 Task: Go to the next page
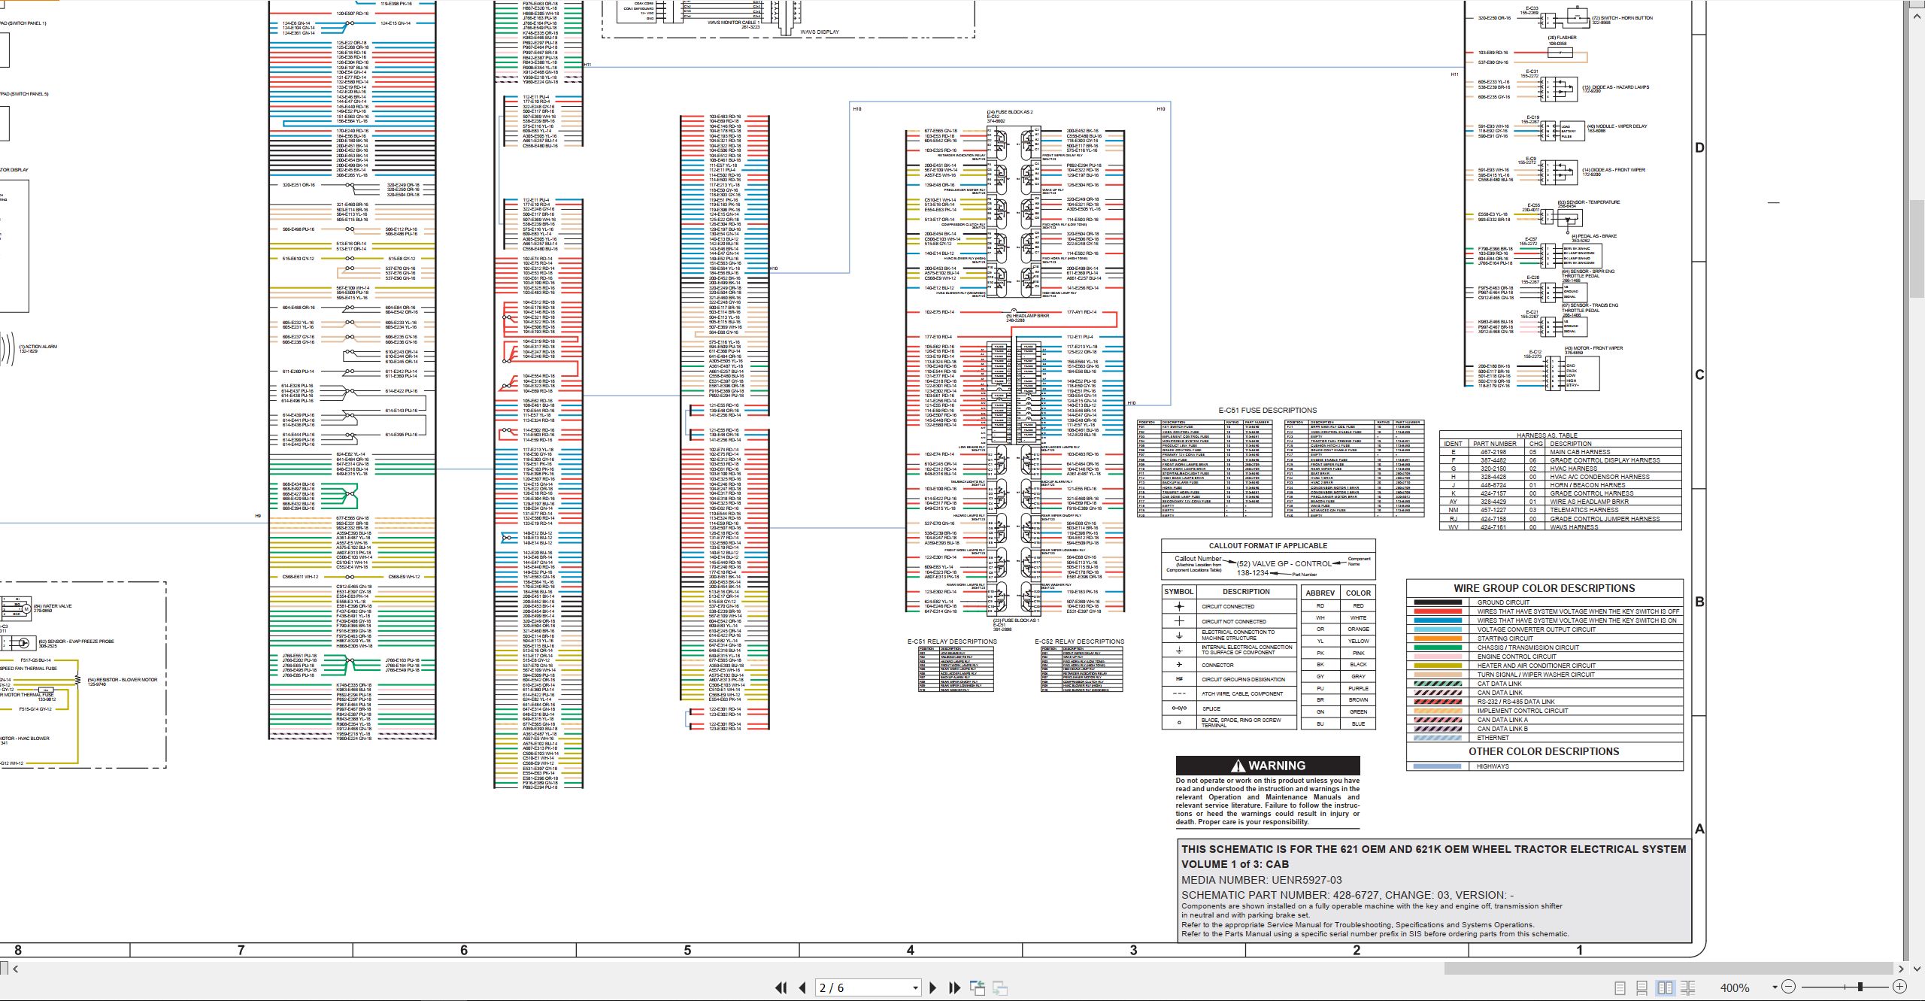point(933,987)
